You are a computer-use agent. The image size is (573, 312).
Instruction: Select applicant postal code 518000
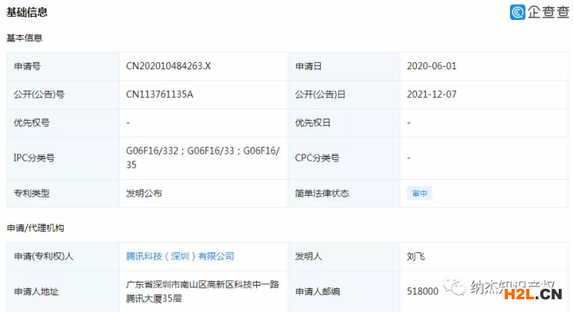pos(423,291)
